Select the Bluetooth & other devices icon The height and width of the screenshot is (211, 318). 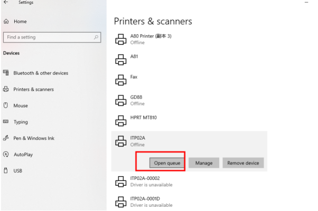(6, 73)
